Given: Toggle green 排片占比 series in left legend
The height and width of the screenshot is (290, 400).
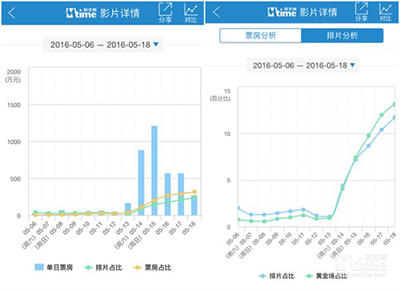Looking at the screenshot, I should [103, 268].
